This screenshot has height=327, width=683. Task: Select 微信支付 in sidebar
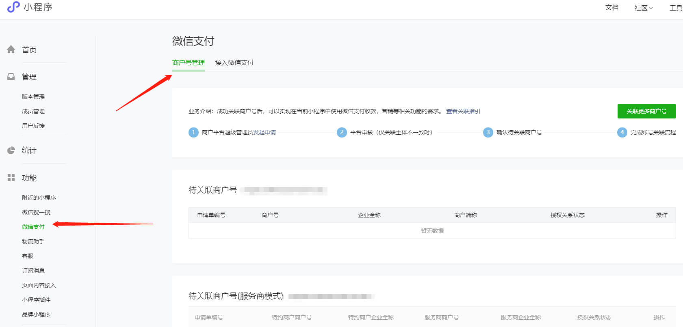pos(33,227)
